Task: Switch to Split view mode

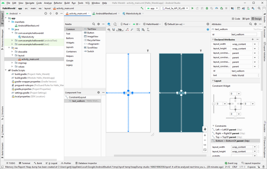Action: coord(246,19)
